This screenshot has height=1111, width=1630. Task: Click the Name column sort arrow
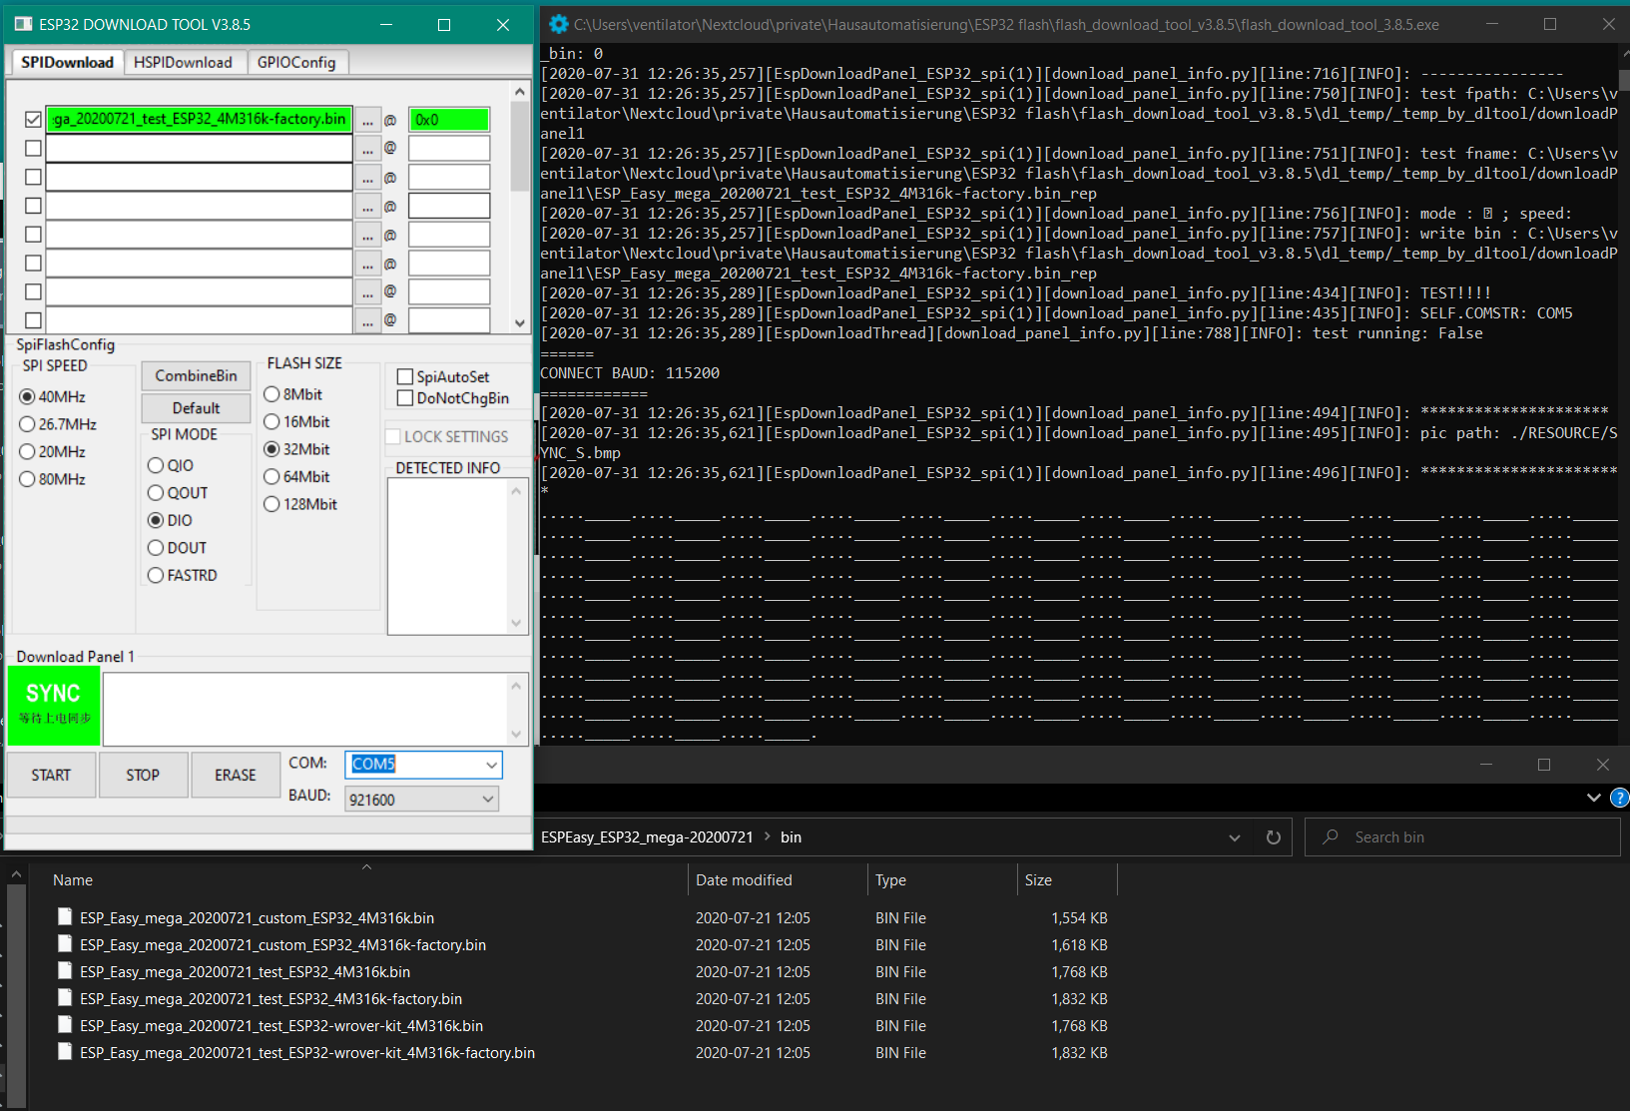click(x=366, y=866)
